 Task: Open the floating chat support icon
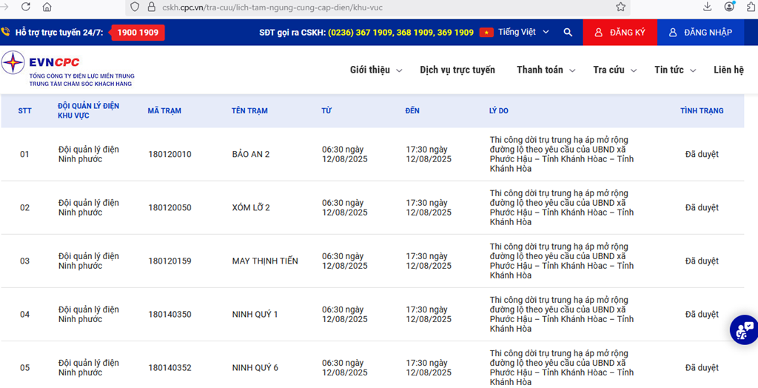[x=742, y=330]
